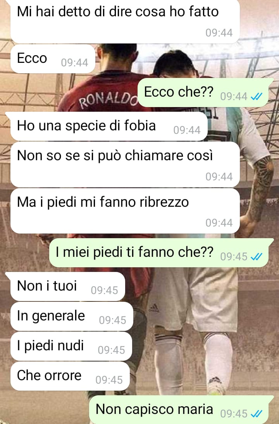Tap the 09:45 timestamp on 'In generale'
The image size is (279, 424).
[112, 320]
